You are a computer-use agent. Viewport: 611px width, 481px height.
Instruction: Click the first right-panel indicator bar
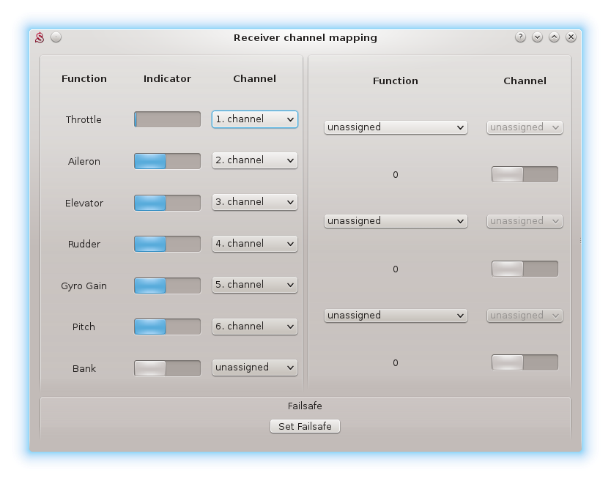click(525, 174)
